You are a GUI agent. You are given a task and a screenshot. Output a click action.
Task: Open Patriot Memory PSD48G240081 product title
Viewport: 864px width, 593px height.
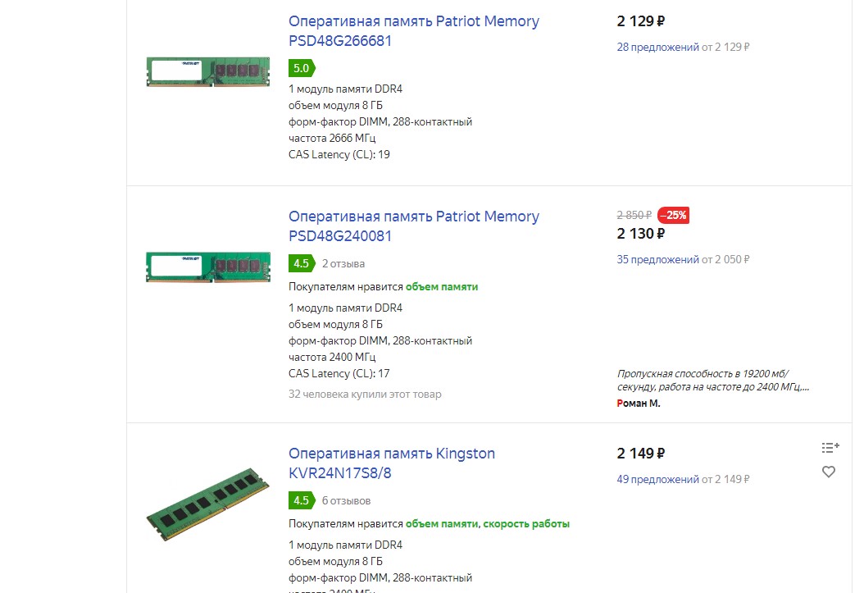point(413,226)
